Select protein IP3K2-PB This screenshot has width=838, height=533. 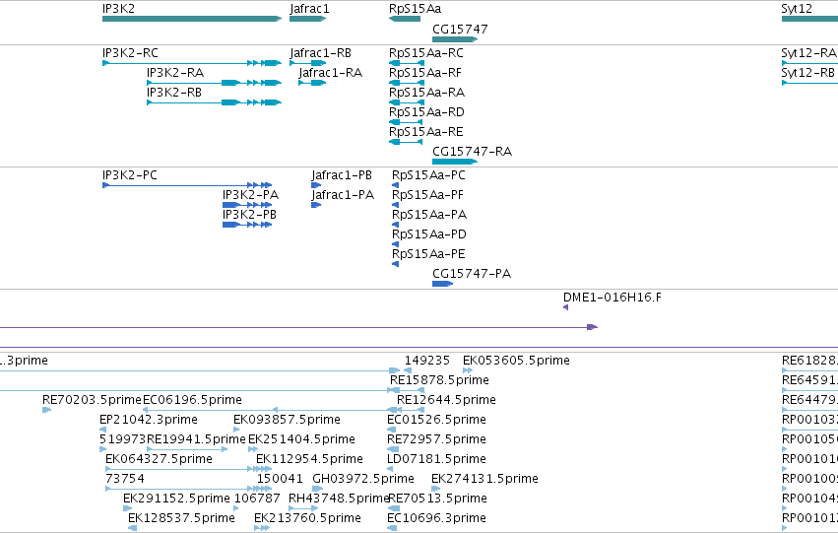247,225
